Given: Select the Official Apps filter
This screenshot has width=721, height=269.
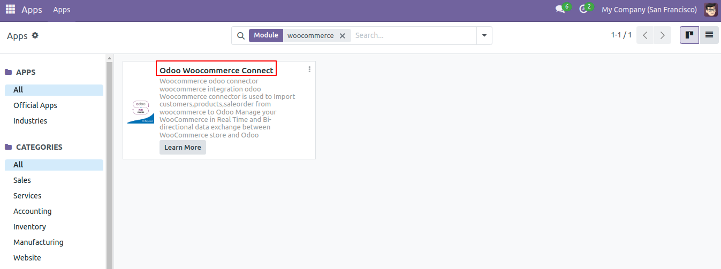Looking at the screenshot, I should pyautogui.click(x=35, y=105).
